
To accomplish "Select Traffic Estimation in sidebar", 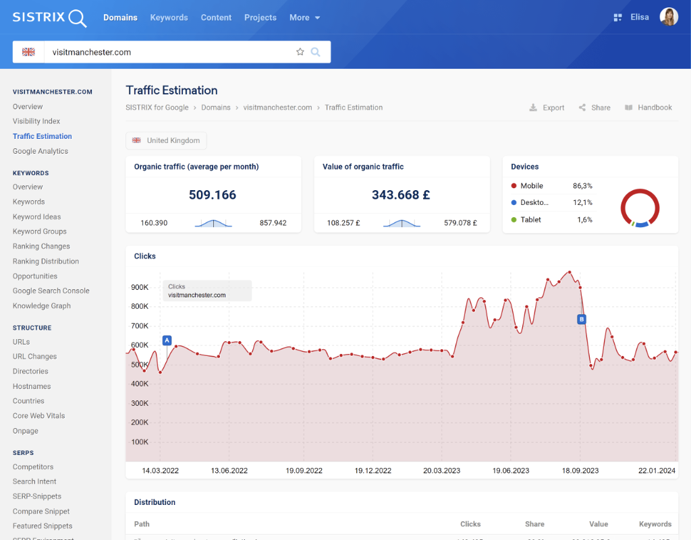I will (43, 136).
